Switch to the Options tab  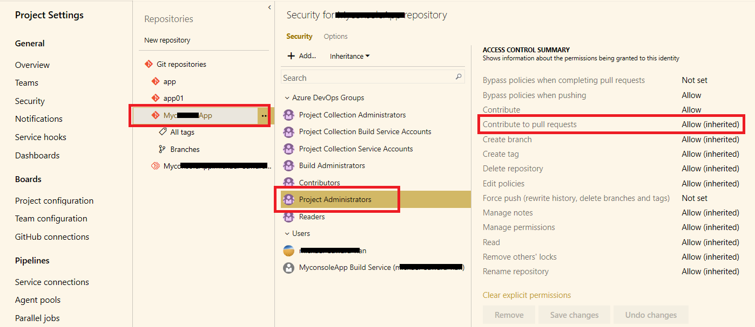coord(335,36)
